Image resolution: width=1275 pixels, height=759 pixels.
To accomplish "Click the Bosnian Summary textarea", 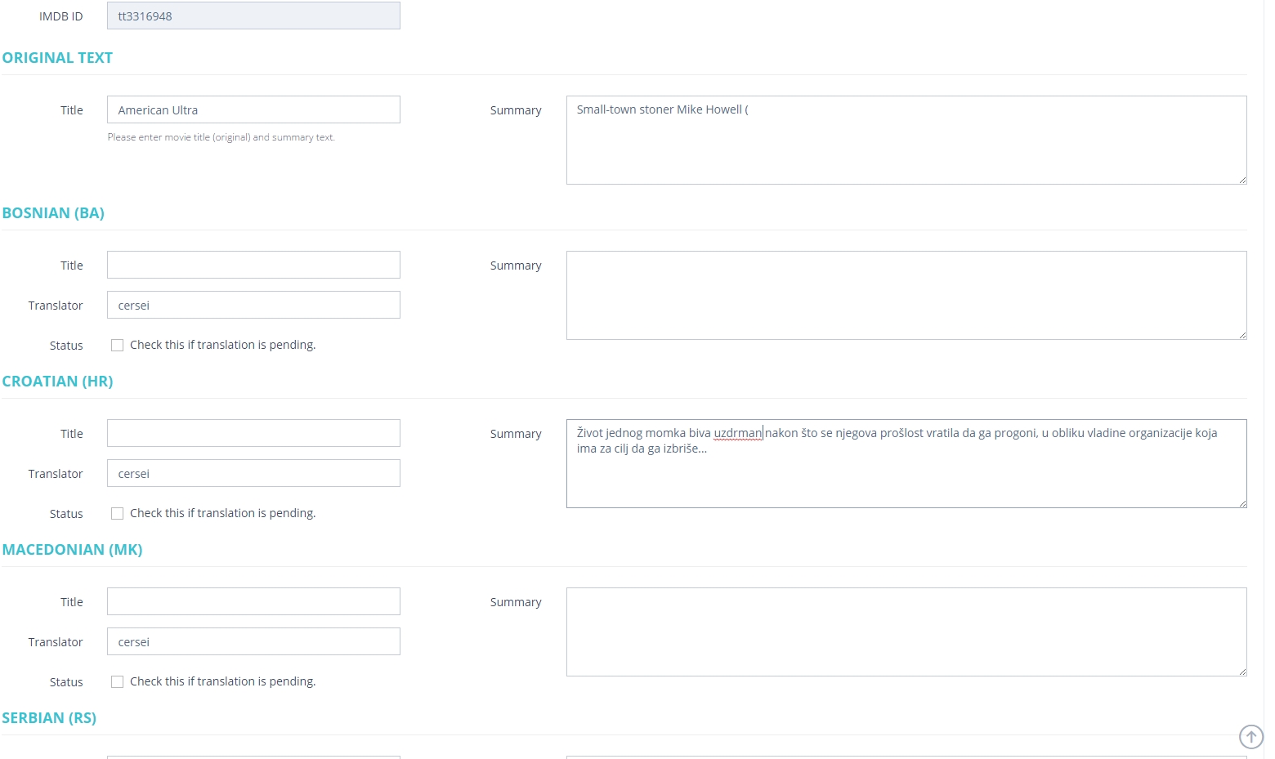I will [906, 295].
